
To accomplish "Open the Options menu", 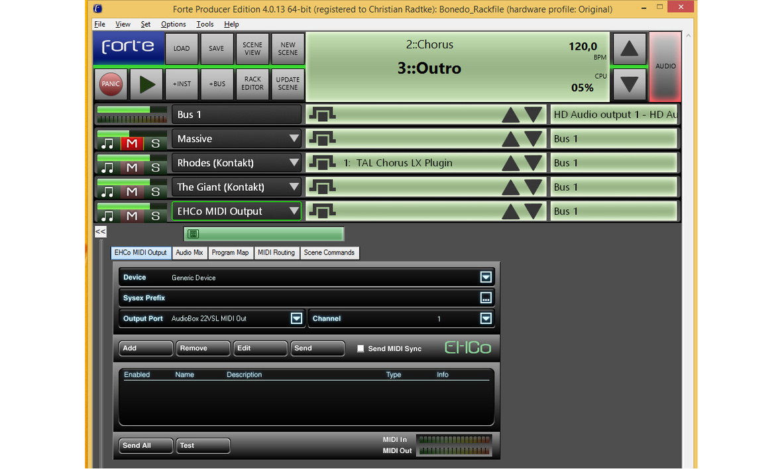I will click(x=173, y=24).
